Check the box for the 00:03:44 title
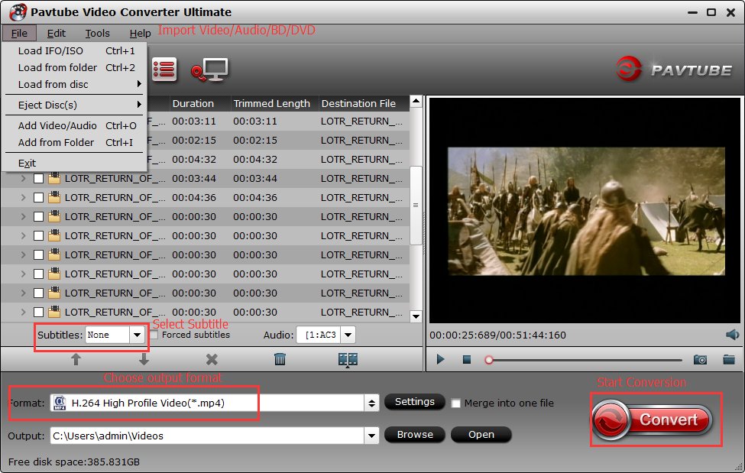The width and height of the screenshot is (745, 473). coord(38,179)
